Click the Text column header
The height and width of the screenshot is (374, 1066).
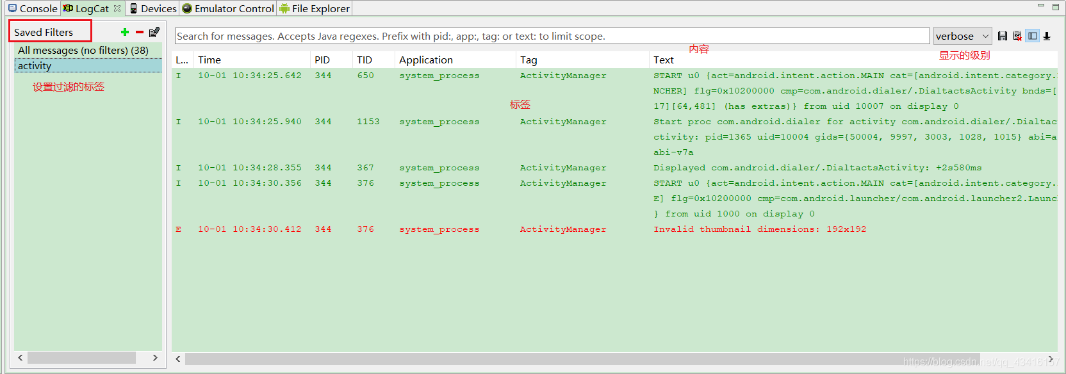coord(853,60)
